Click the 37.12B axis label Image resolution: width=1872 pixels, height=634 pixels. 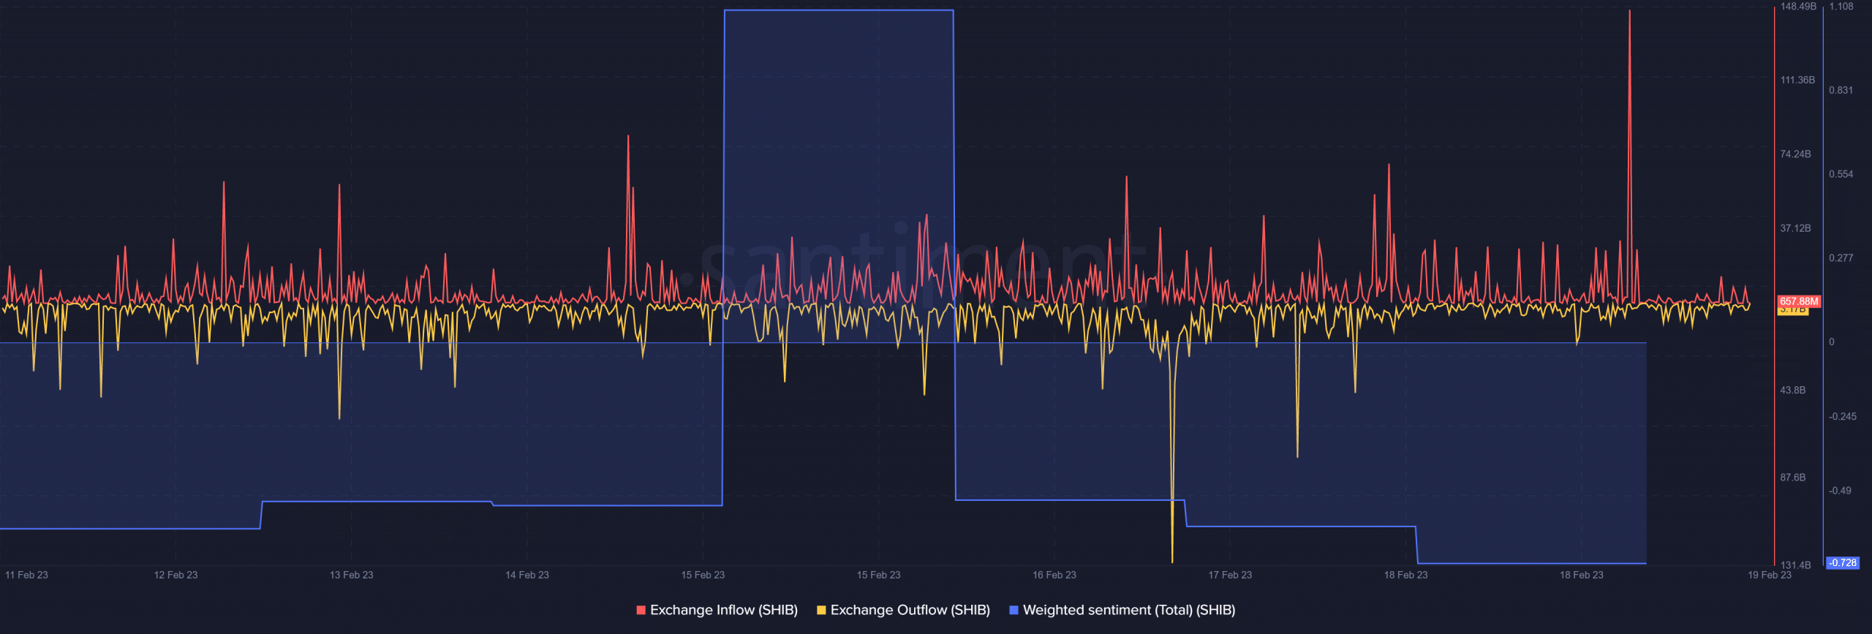click(1795, 228)
